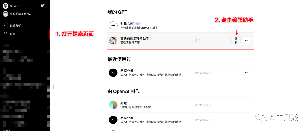
Task: Open the 高级前端工程师 avatar in sidebar
Action: pos(5,14)
